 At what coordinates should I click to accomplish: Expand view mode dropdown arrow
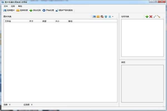coord(113,16)
